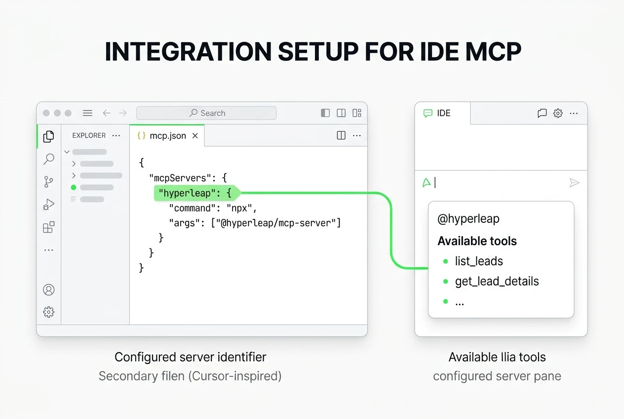This screenshot has height=419, width=624.
Task: Click the Search command center field
Action: (206, 113)
